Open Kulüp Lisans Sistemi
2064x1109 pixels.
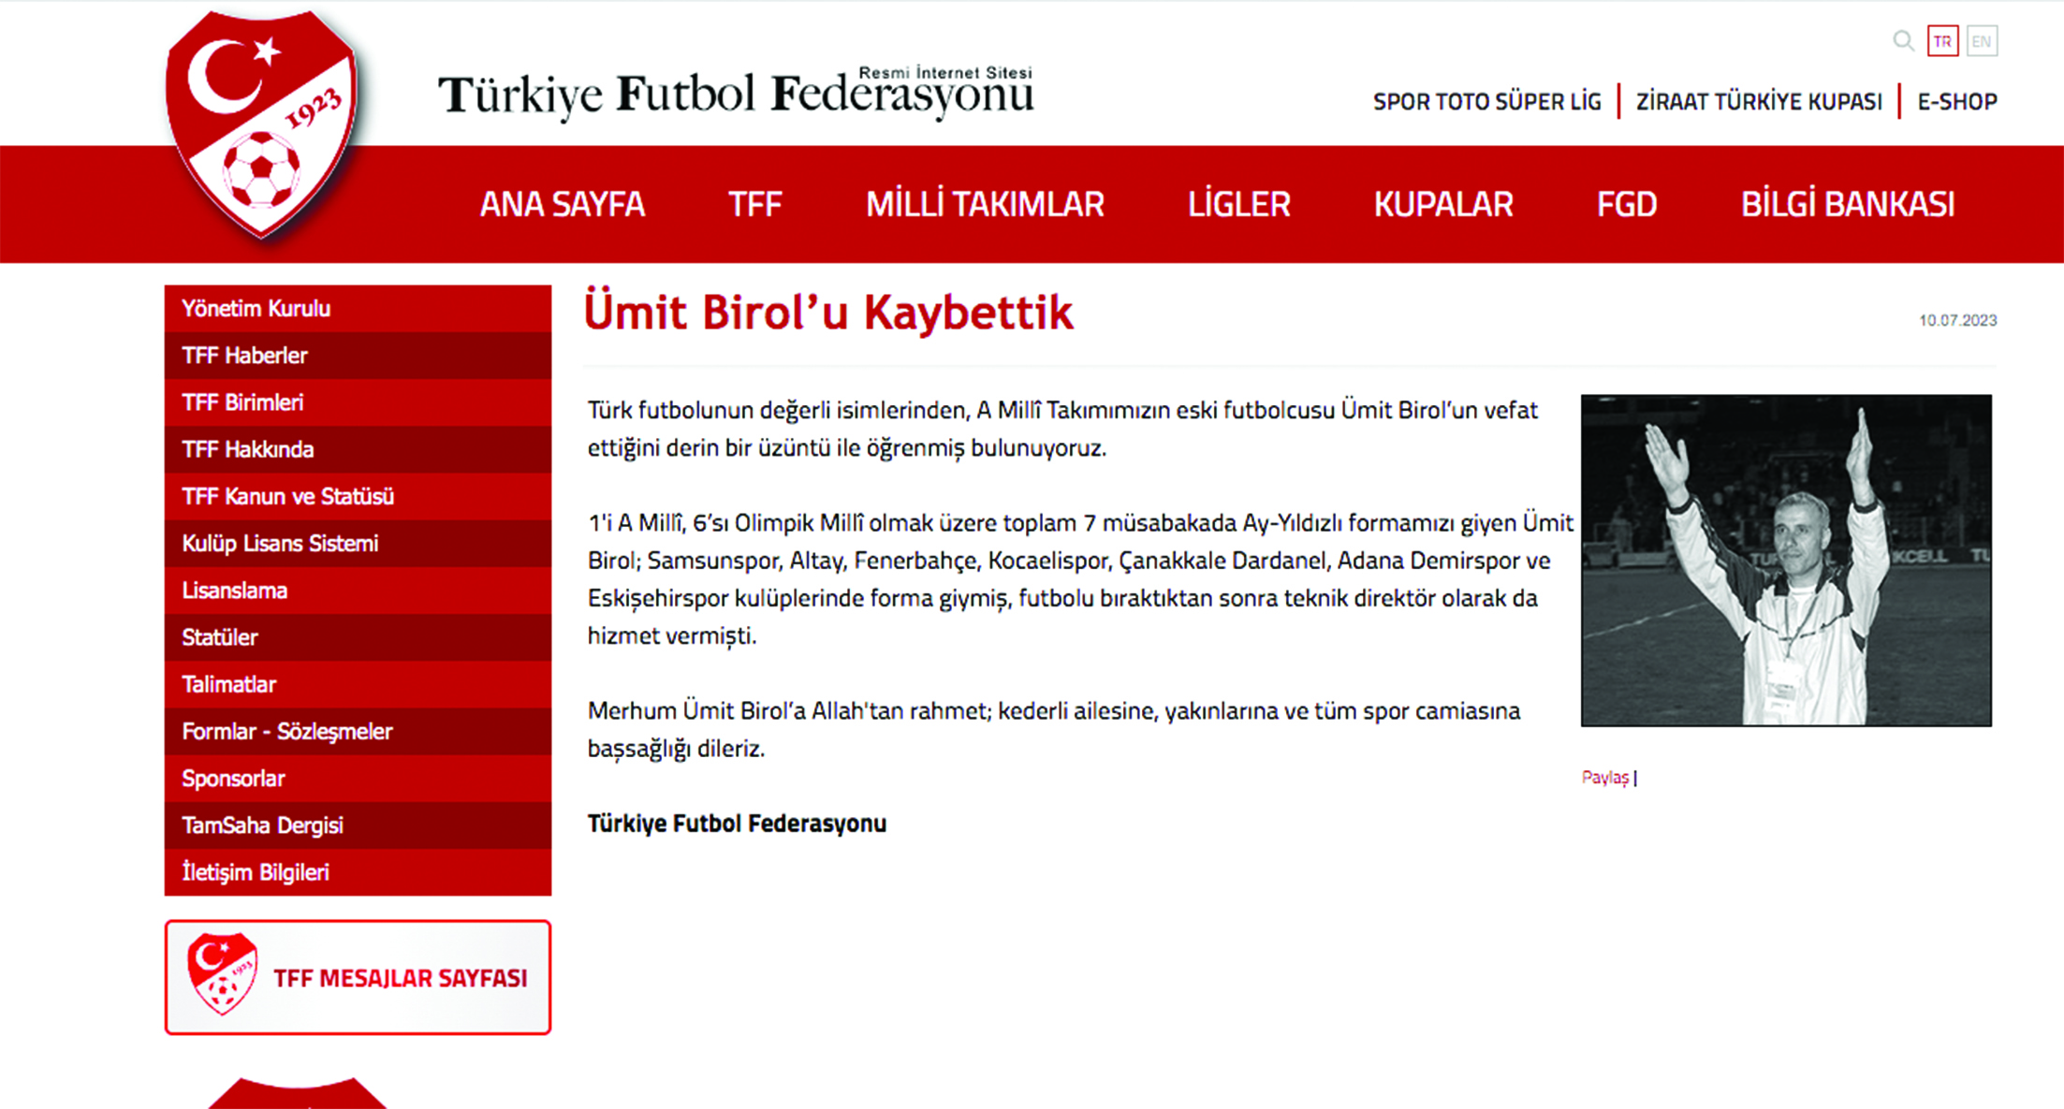point(358,544)
